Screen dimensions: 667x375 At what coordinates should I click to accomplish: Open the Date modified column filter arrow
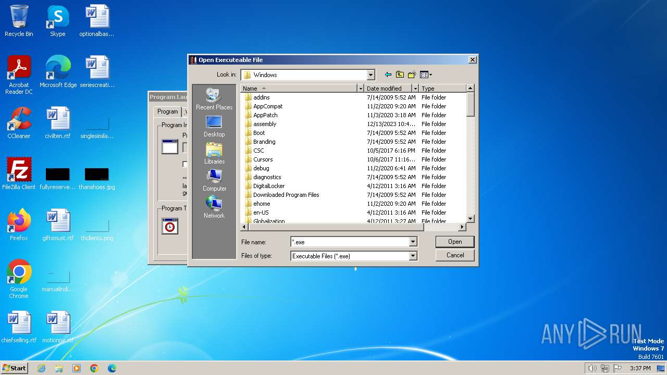tap(415, 89)
